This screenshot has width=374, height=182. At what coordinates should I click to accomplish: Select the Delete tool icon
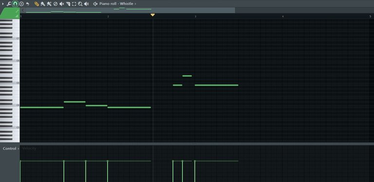[56, 4]
